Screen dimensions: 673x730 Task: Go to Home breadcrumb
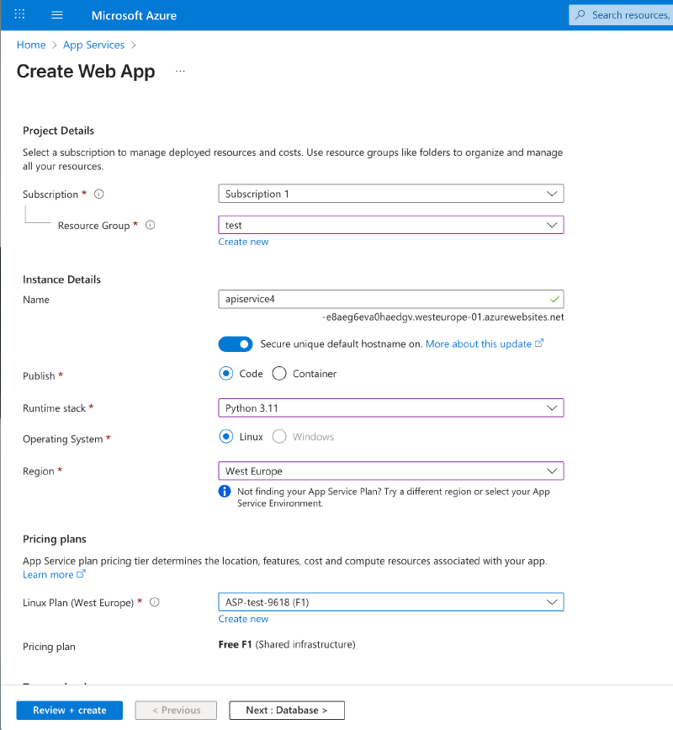tap(31, 45)
